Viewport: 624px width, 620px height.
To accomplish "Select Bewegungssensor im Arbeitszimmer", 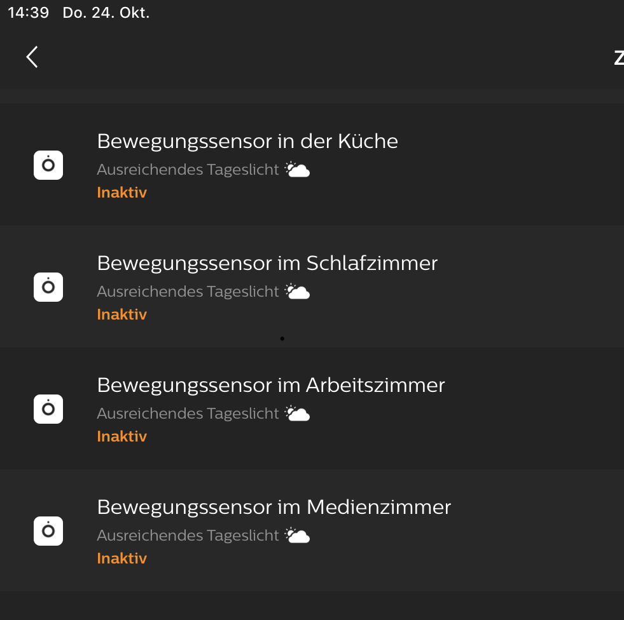I will pyautogui.click(x=270, y=385).
